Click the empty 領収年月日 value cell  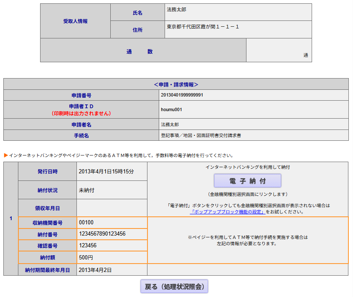coord(112,208)
